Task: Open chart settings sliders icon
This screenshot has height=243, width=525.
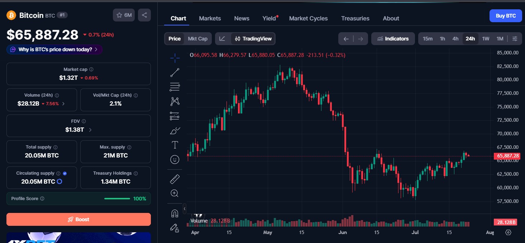Action: (515, 39)
